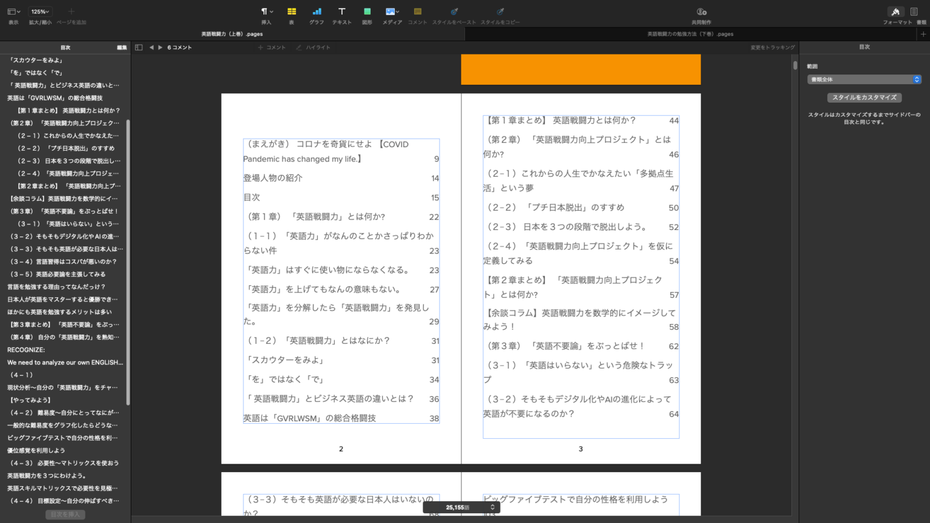Go to next comment arrow
Viewport: 930px width, 523px height.
[160, 47]
